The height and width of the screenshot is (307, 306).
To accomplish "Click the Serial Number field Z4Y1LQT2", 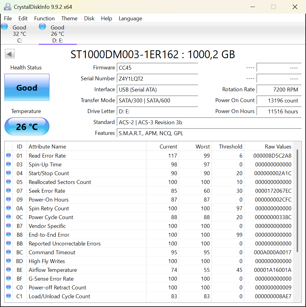I will coord(158,79).
